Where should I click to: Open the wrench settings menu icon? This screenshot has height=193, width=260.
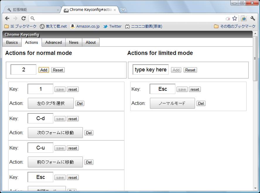253,18
